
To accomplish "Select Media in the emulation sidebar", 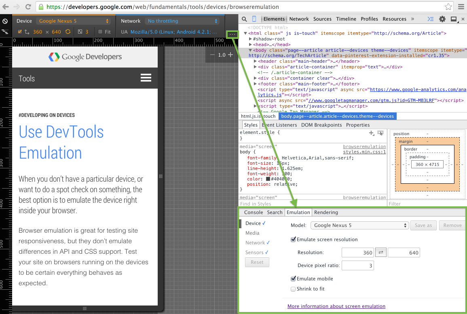I will (x=252, y=233).
